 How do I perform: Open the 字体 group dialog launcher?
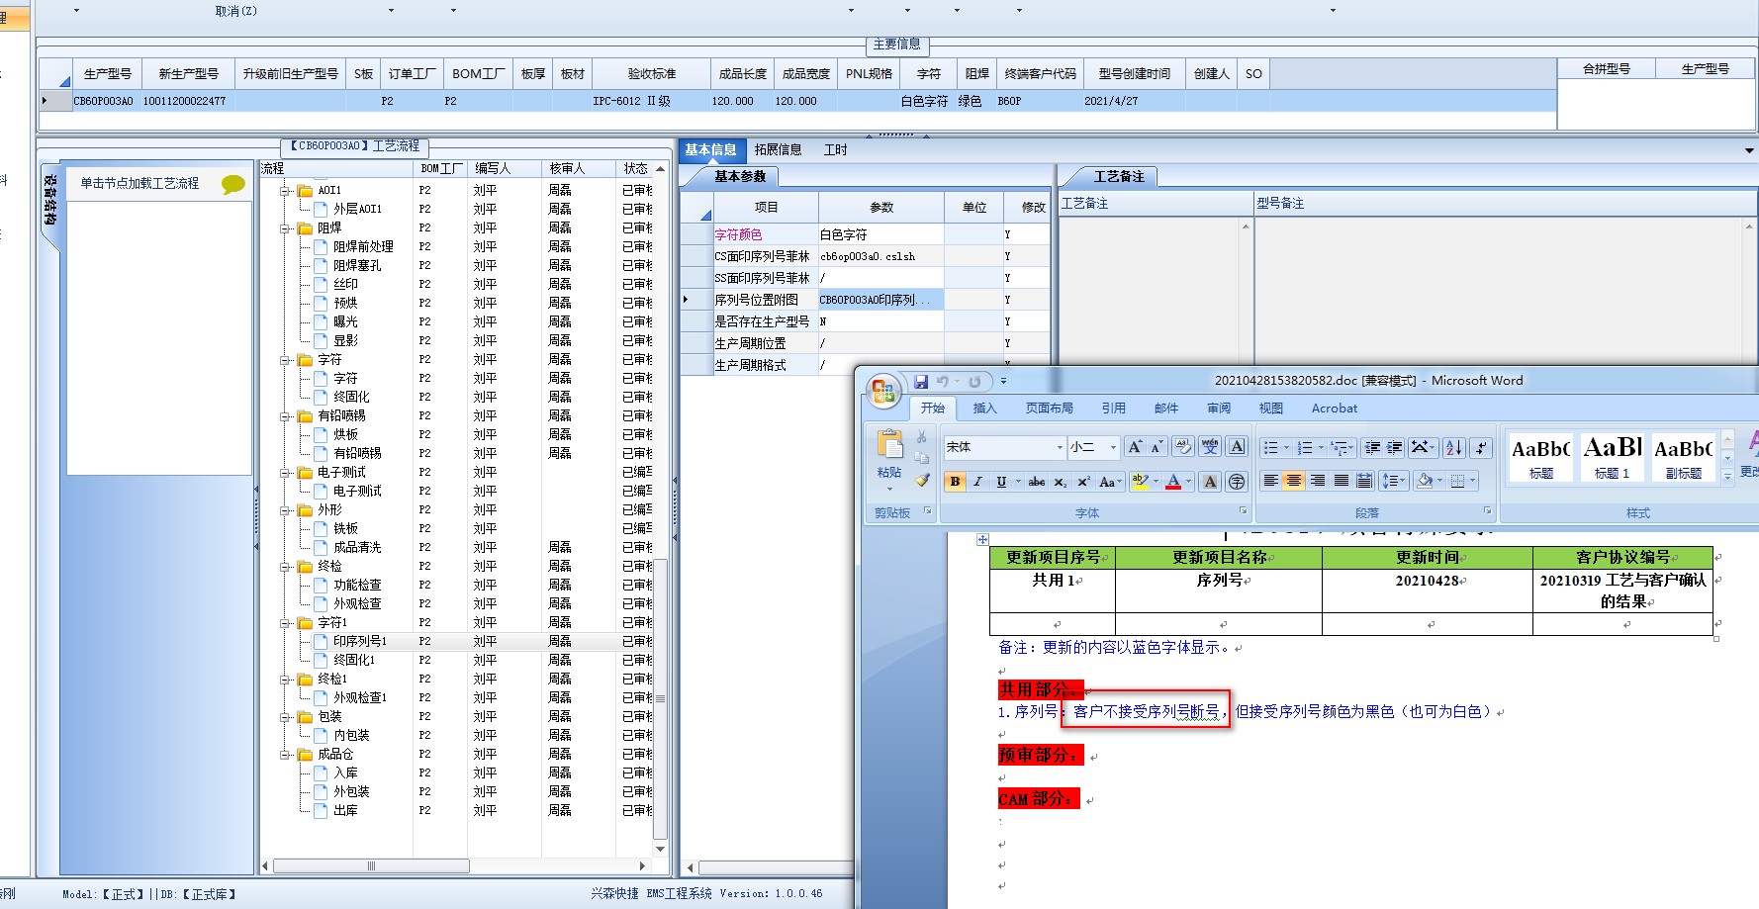1244,511
